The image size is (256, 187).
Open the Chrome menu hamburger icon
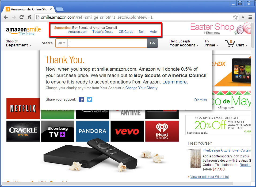point(250,17)
